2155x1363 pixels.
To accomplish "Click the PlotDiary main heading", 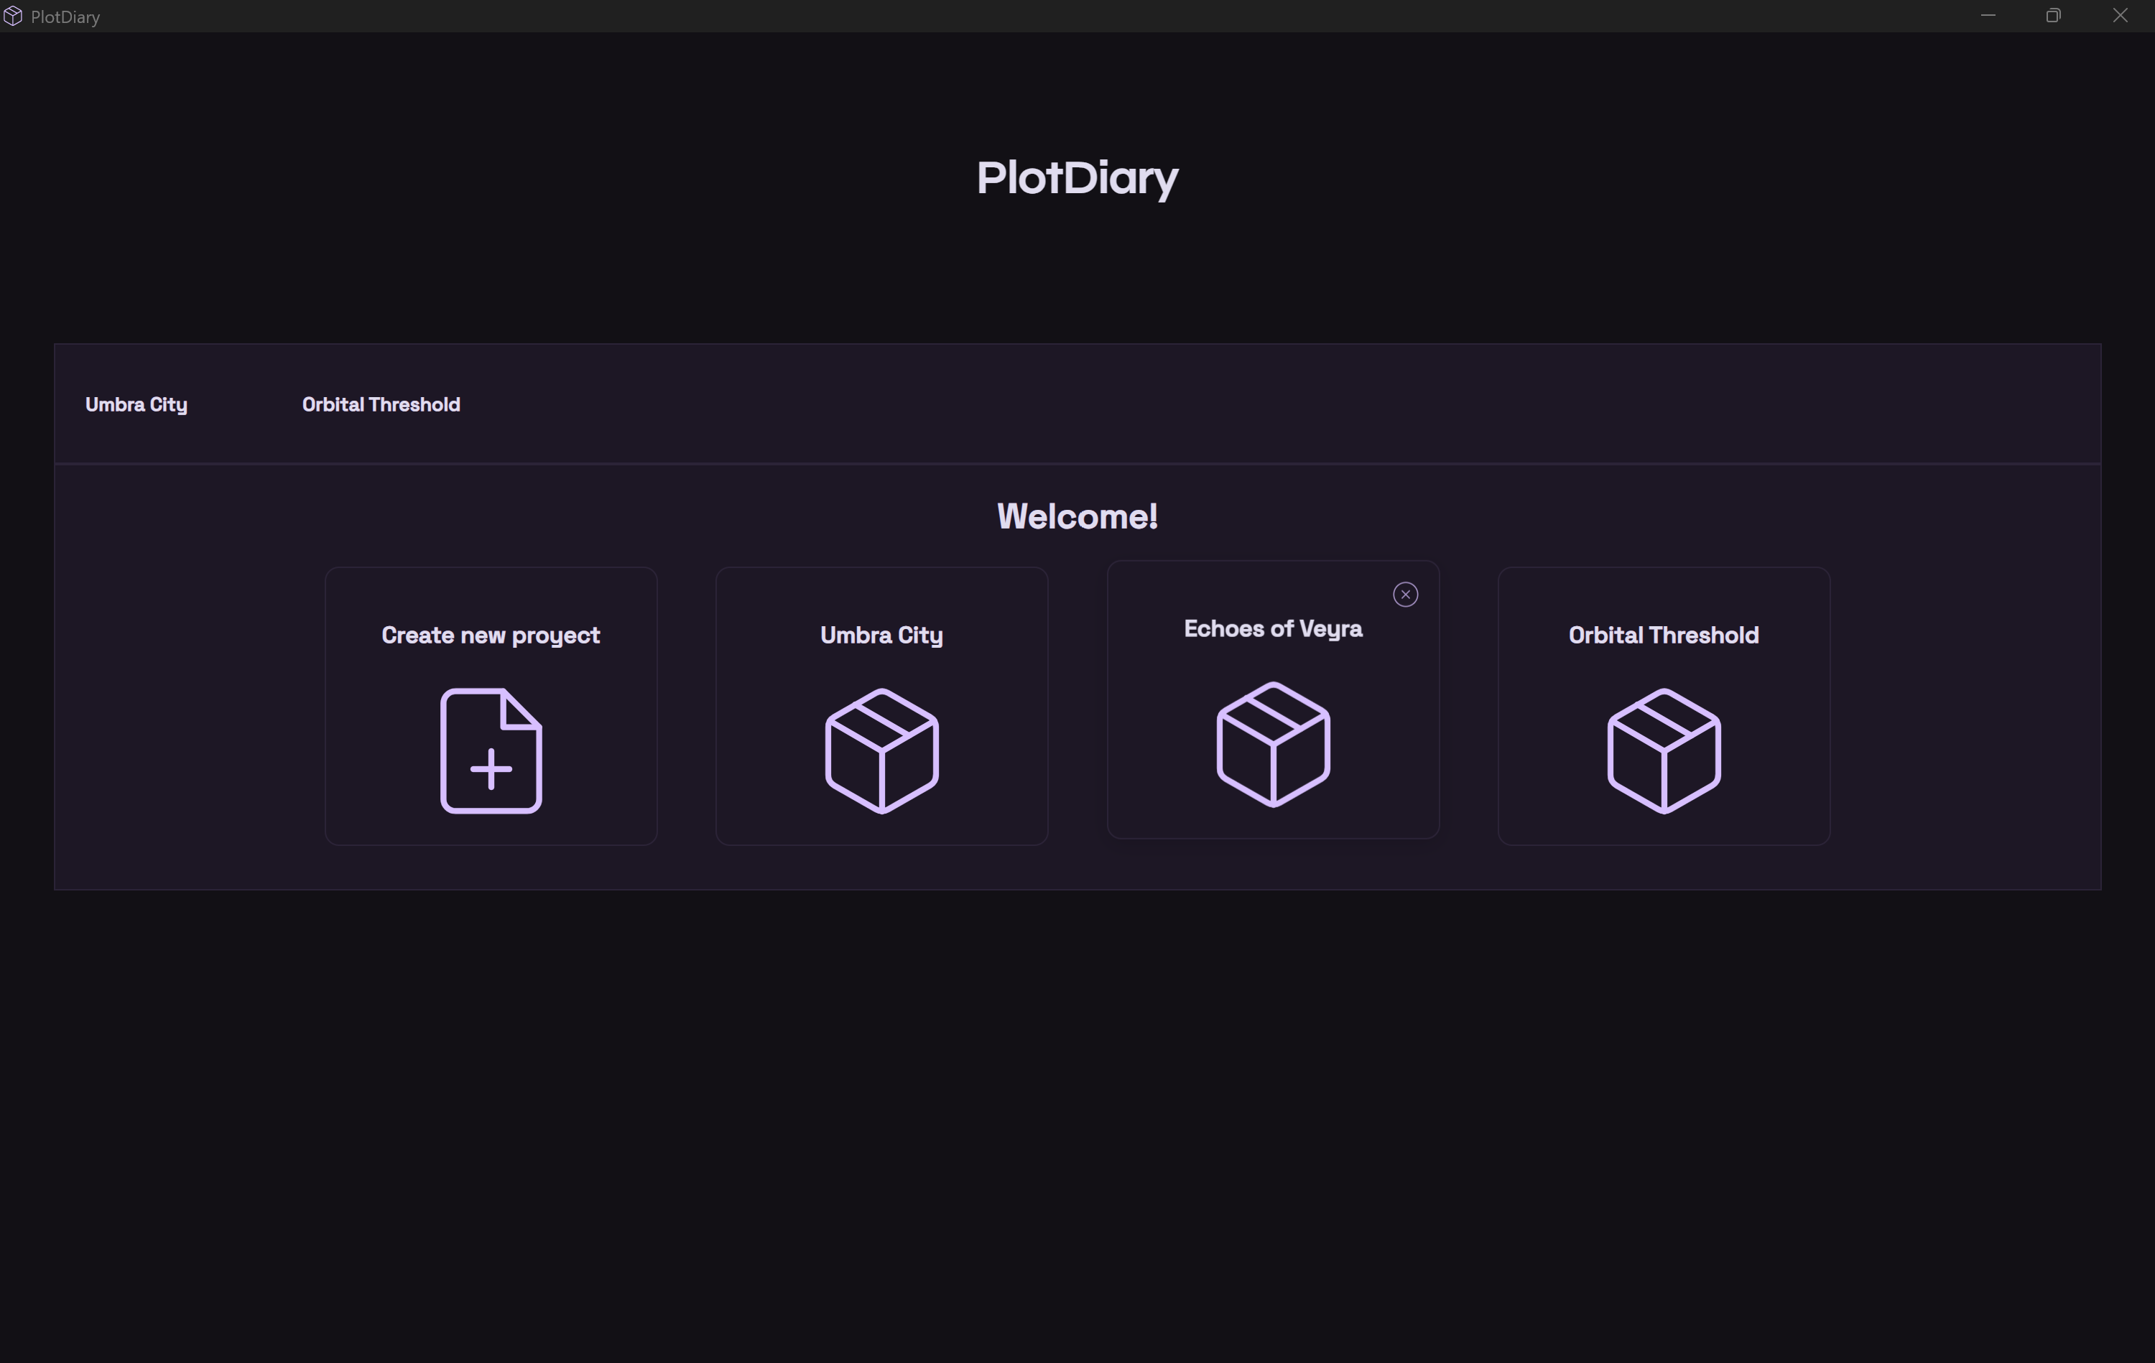I will point(1077,178).
